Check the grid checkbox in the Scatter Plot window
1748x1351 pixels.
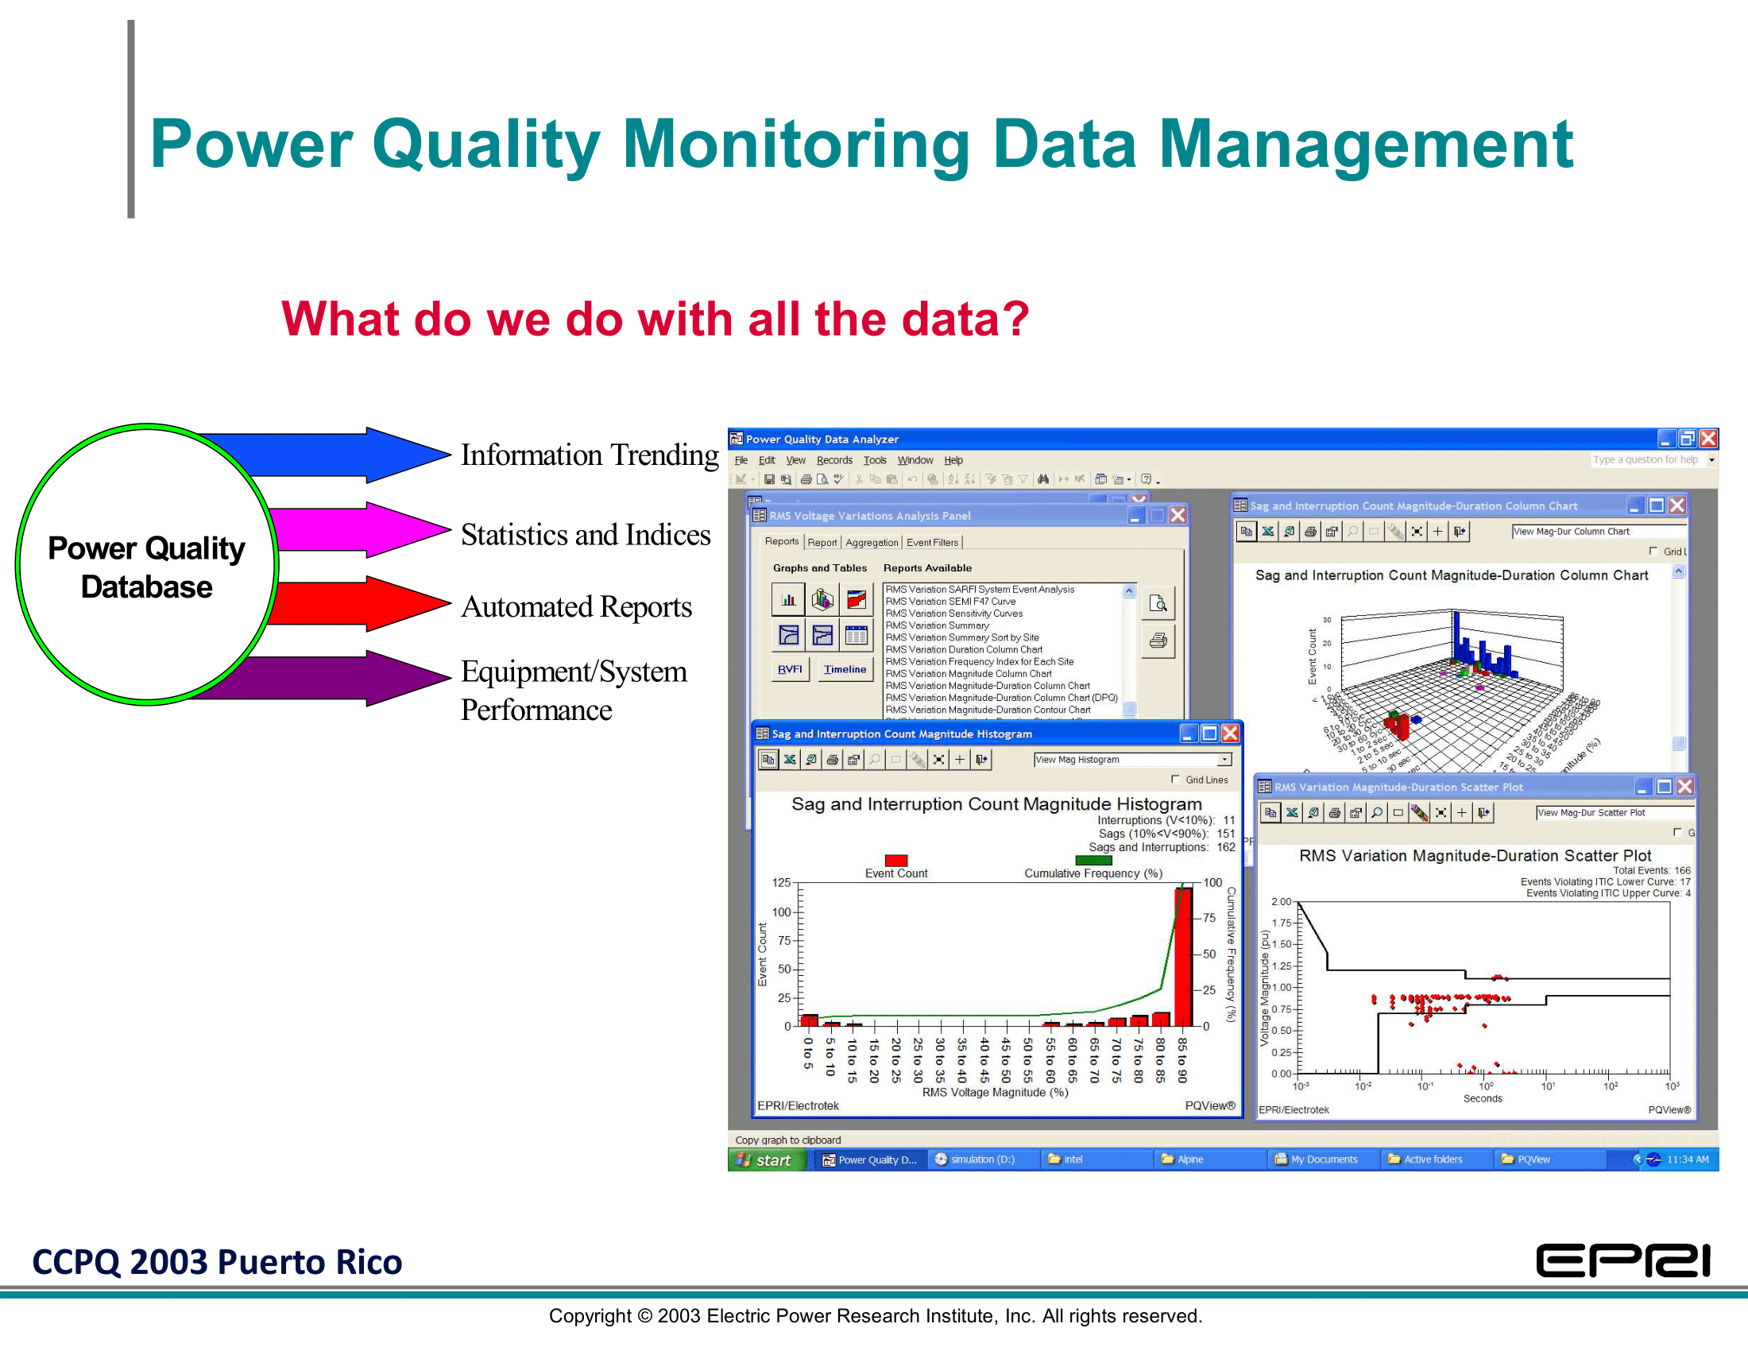pyautogui.click(x=1677, y=832)
